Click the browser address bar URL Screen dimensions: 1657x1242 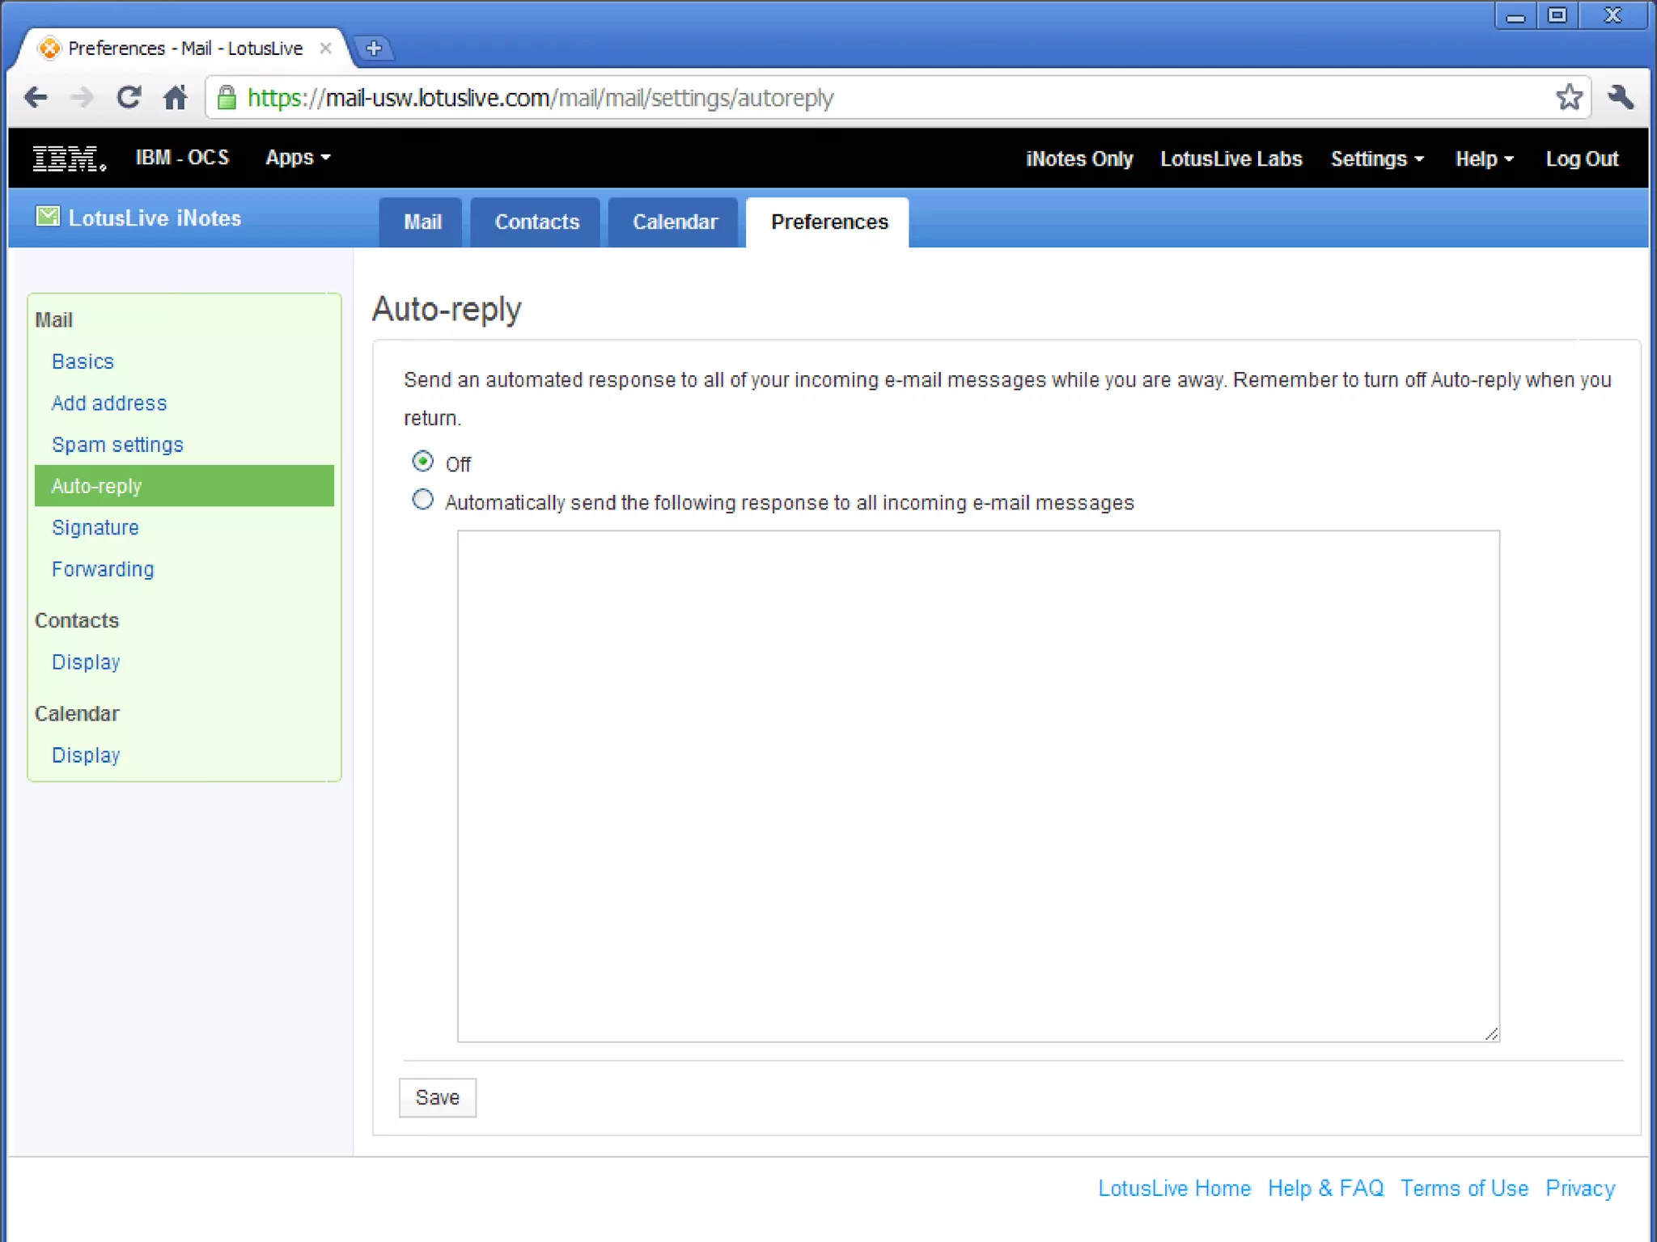coord(540,98)
